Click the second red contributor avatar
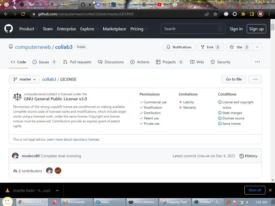 pyautogui.click(x=58, y=171)
